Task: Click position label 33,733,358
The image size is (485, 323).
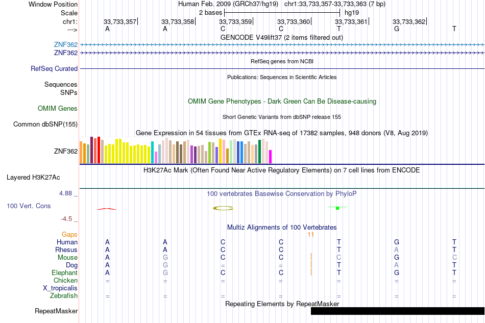Action: 178,21
